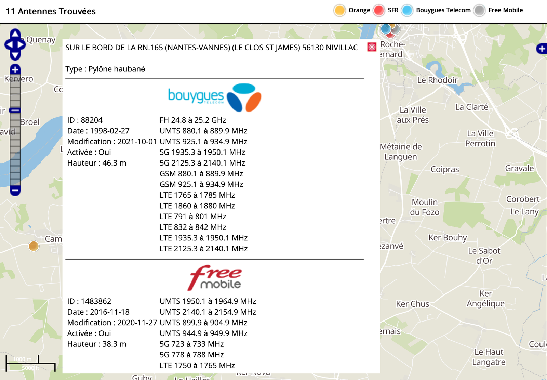Screen dimensions: 547x380
Task: Pan the map left with the arrow
Action: pos(9,44)
